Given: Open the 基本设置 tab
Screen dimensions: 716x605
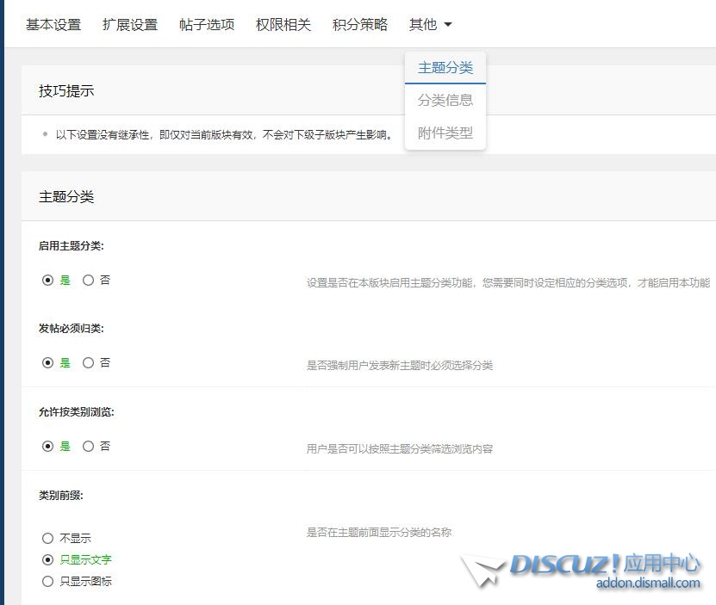Looking at the screenshot, I should [53, 25].
